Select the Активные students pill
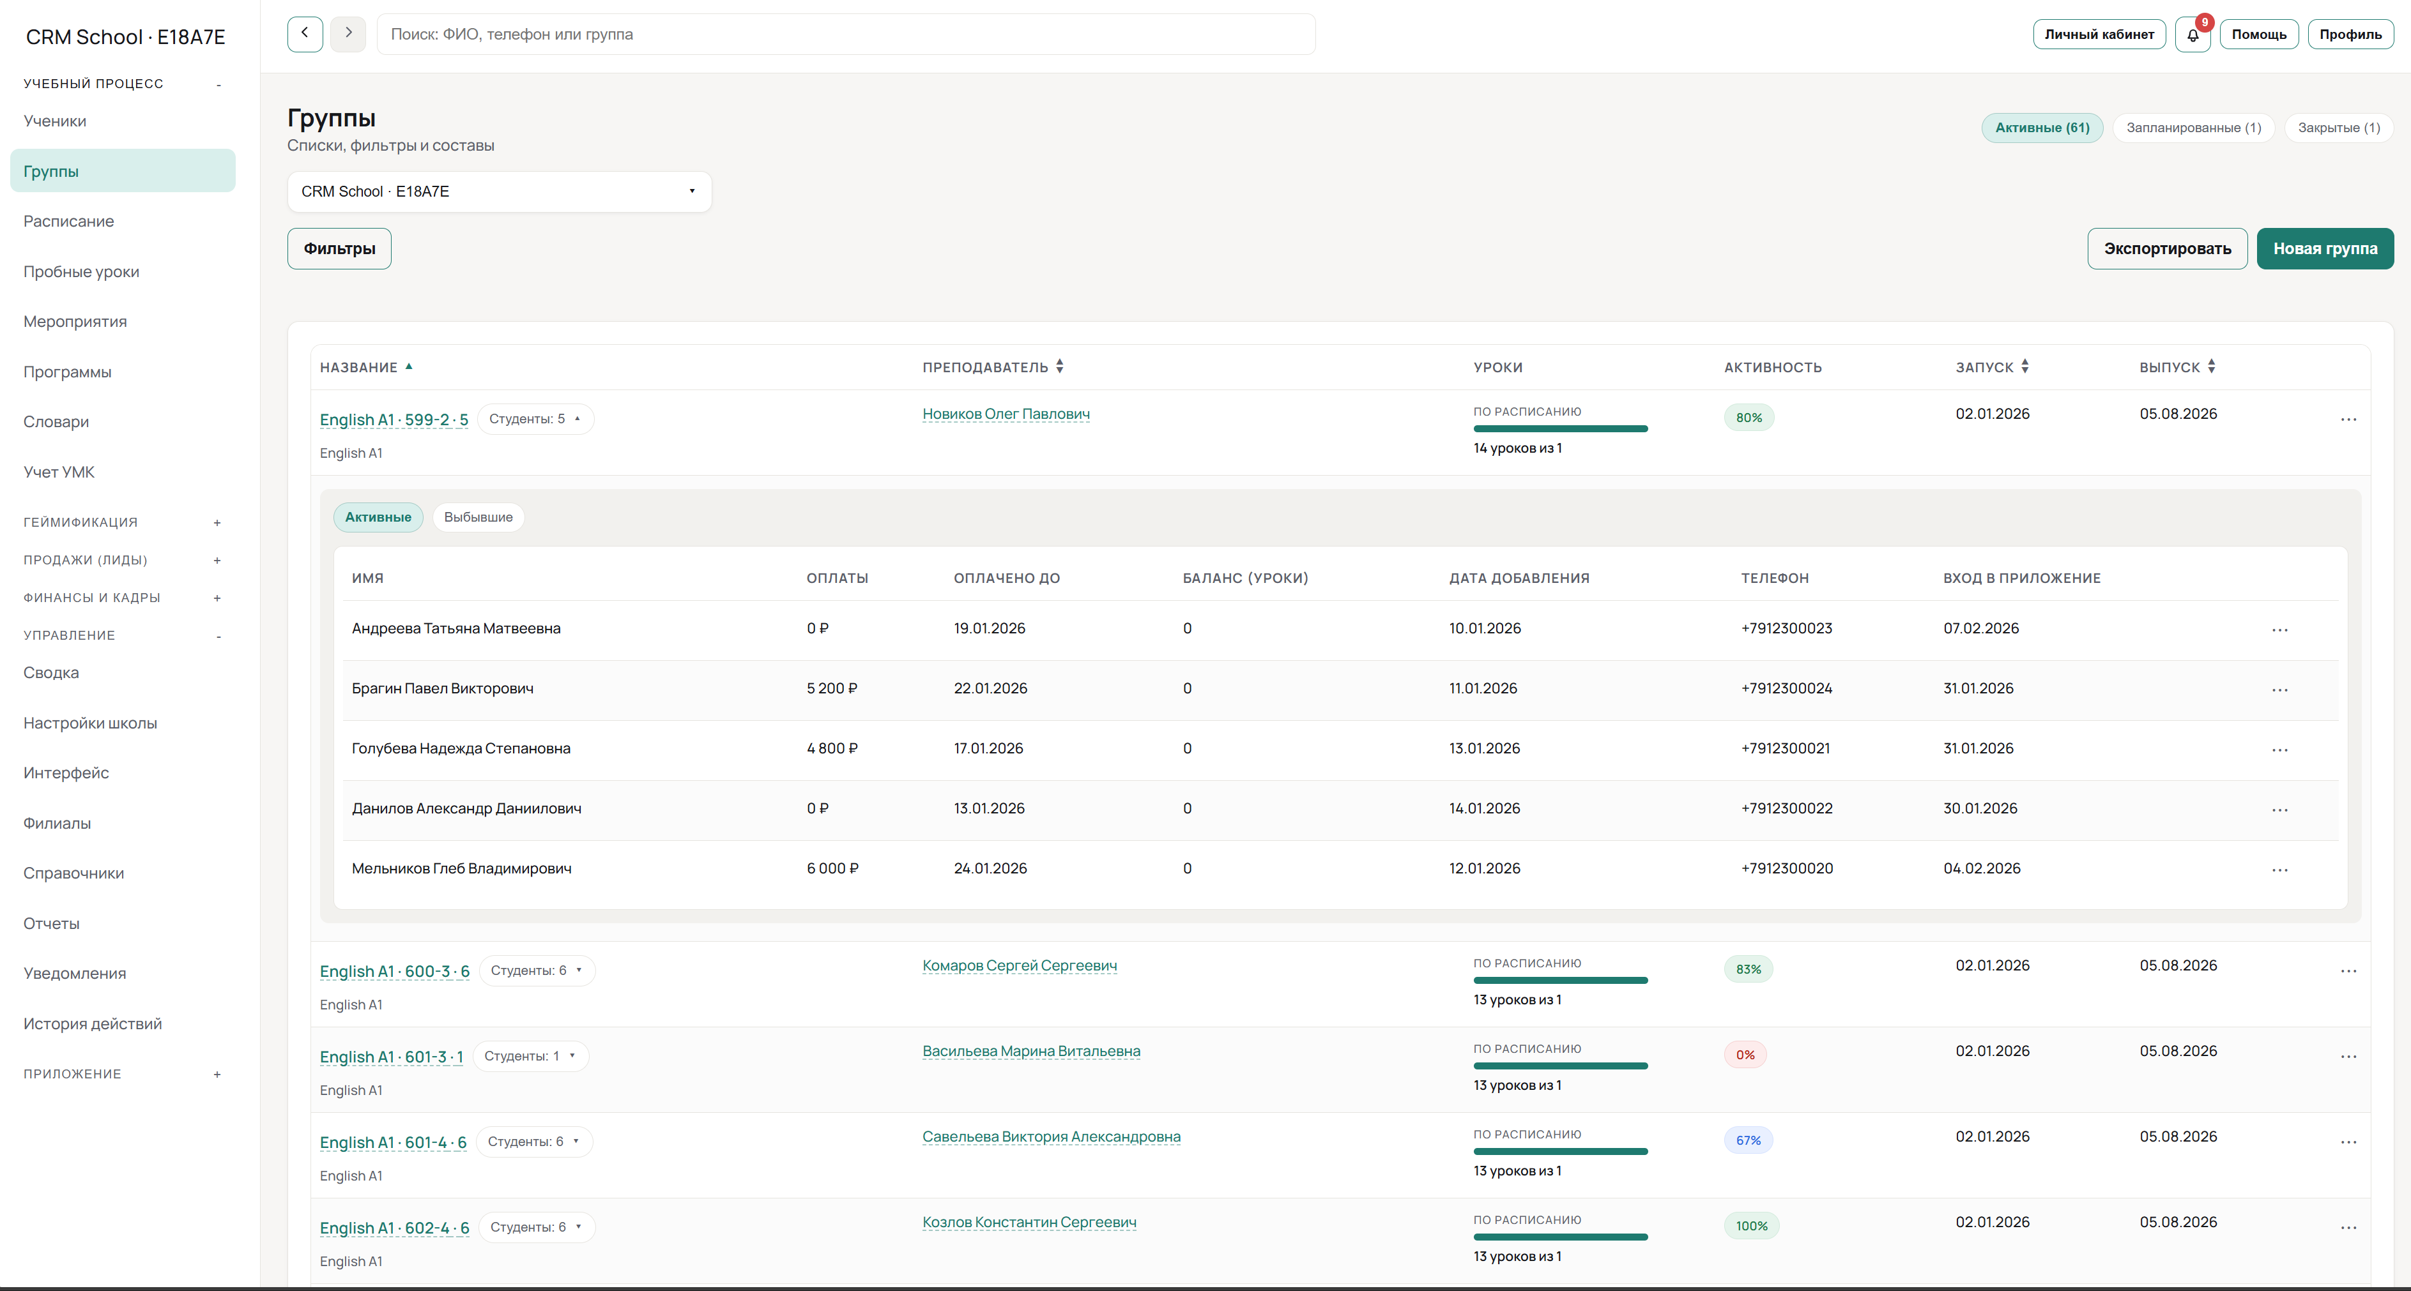 (x=377, y=517)
